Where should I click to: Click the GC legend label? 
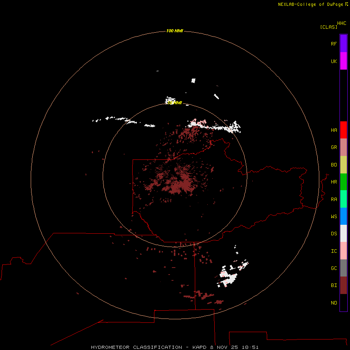[334, 268]
